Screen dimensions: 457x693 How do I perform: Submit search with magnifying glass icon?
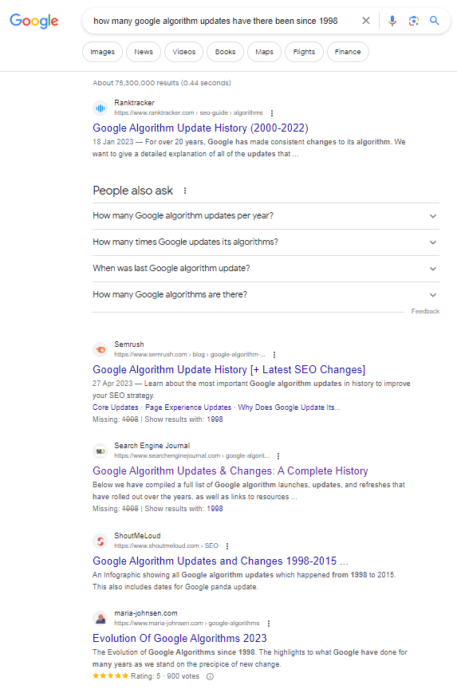(435, 20)
